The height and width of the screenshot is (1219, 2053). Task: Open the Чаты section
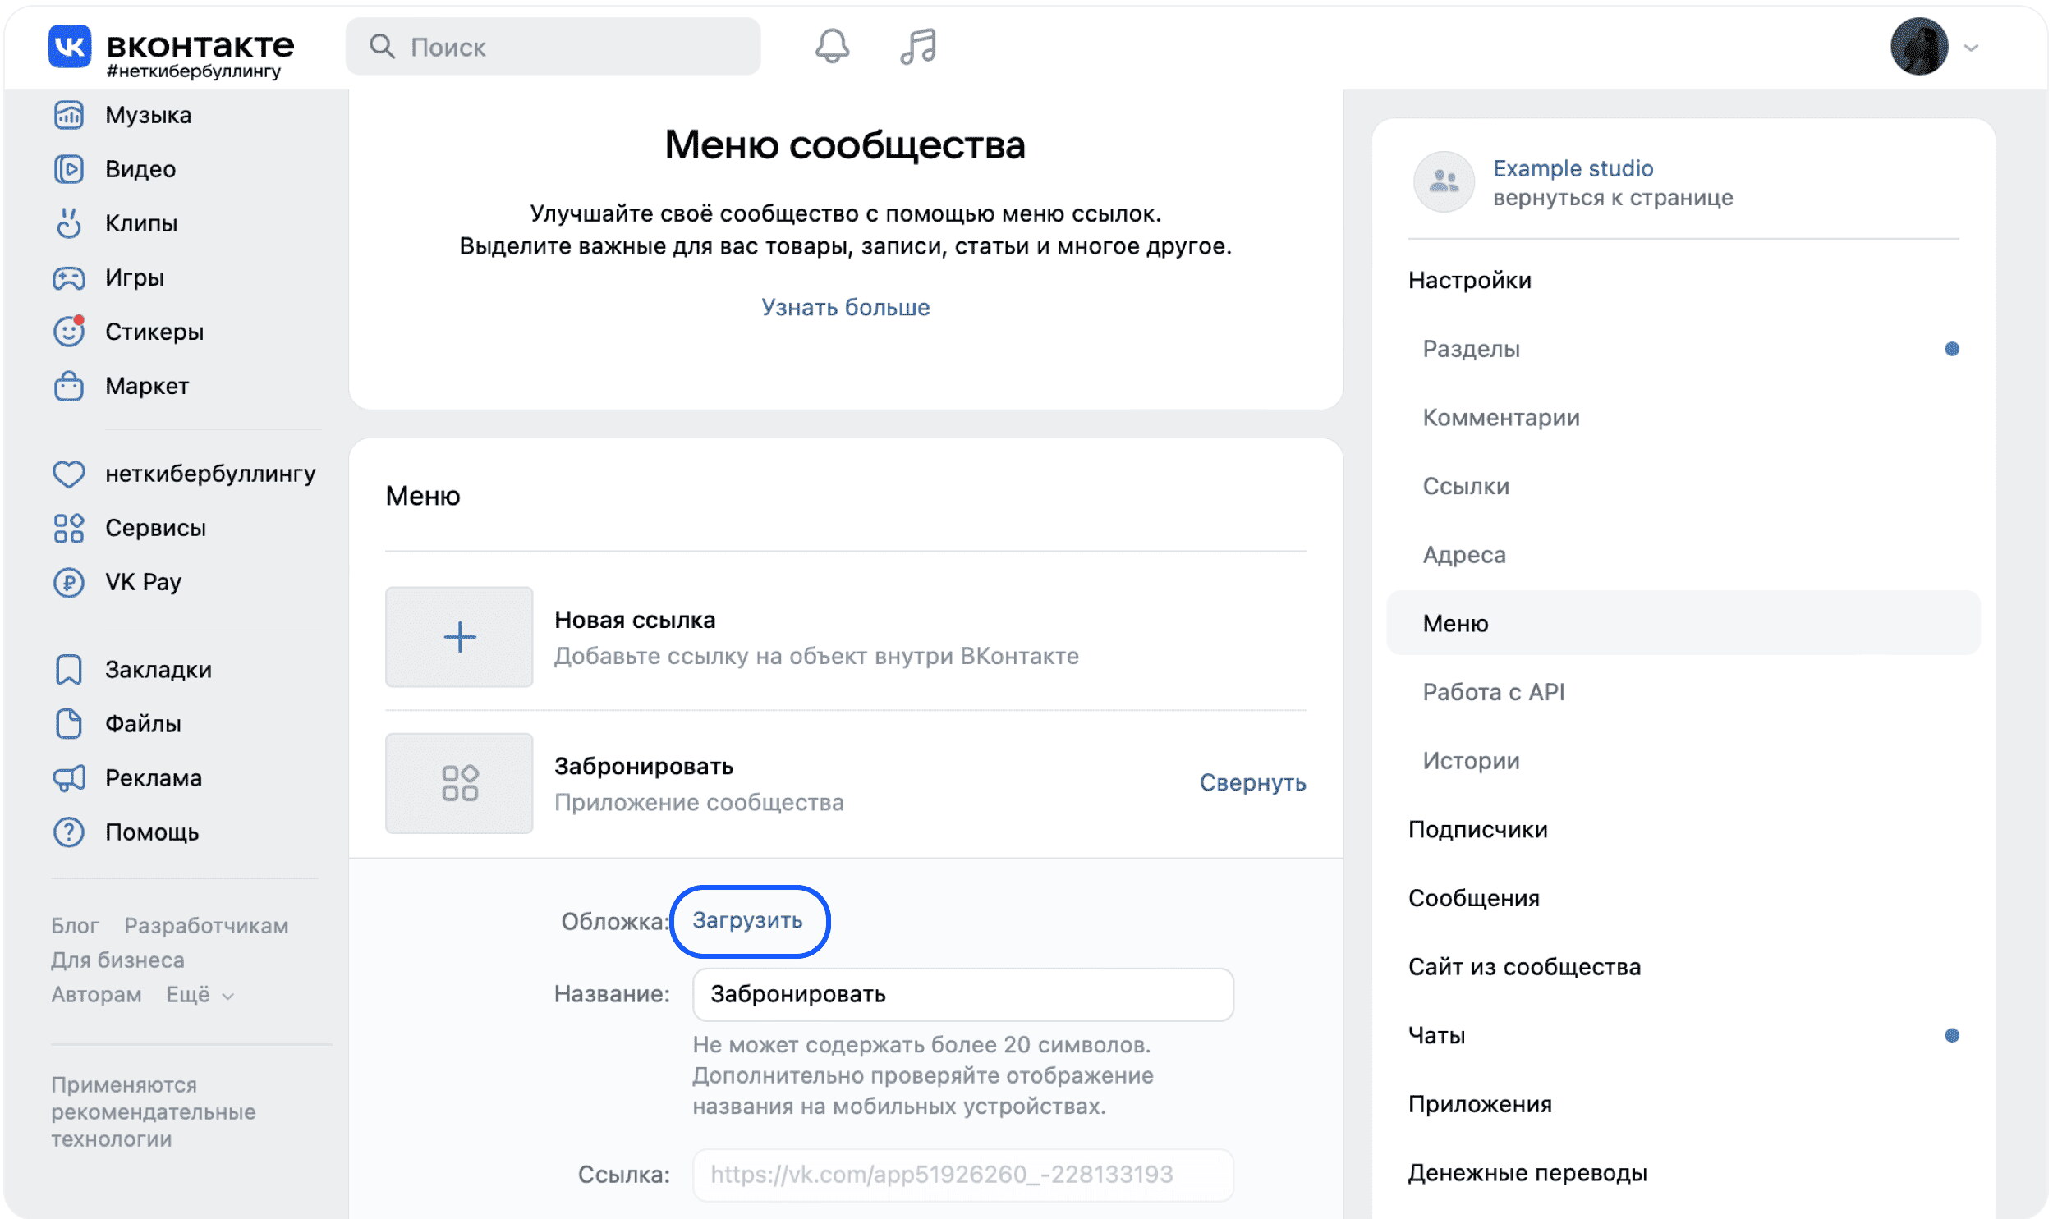click(x=1437, y=1035)
